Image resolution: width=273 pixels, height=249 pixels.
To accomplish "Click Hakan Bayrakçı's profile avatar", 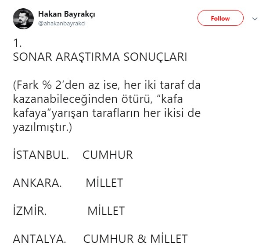I will click(x=23, y=18).
